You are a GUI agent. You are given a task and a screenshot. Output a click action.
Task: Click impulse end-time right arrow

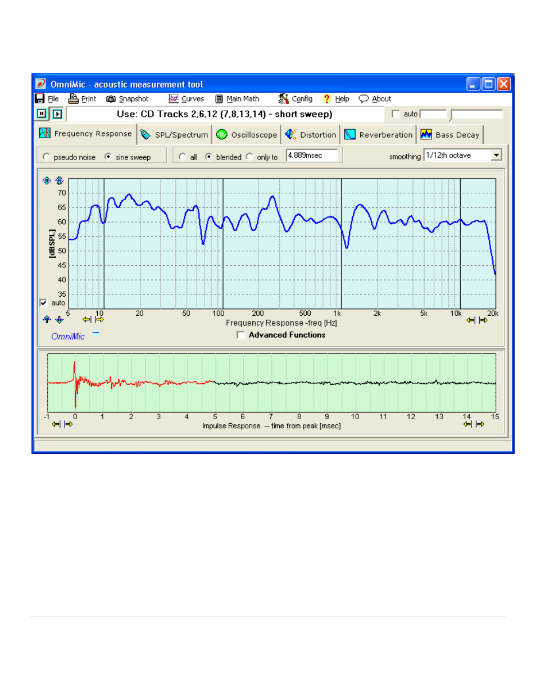point(480,424)
